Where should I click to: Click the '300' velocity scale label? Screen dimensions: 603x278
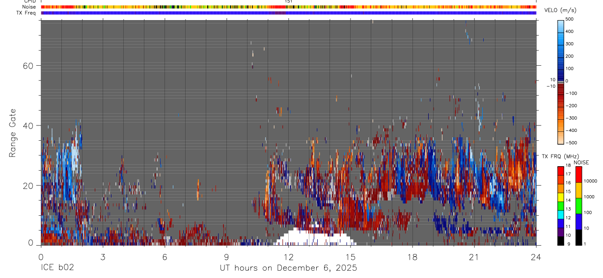(570, 44)
